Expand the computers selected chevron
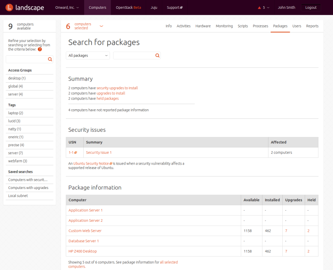 [x=101, y=26]
